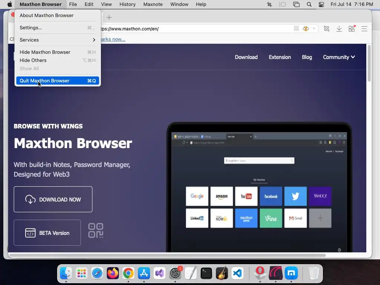Screen dimensions: 380x285
Task: Open Visual Studio Code in Dock
Action: click(x=237, y=273)
